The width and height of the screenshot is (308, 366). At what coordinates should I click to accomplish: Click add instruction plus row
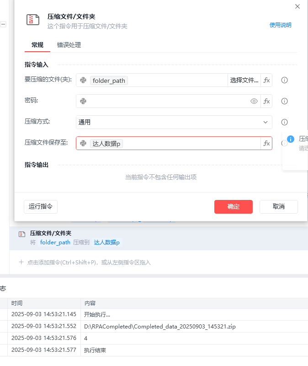coord(85,263)
